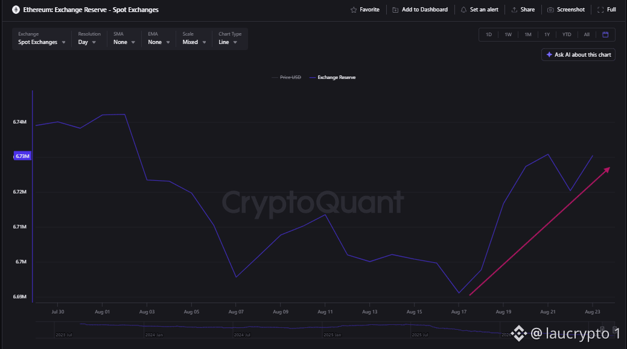Image resolution: width=627 pixels, height=349 pixels.
Task: Click the Aug 09 axis label
Action: tap(281, 312)
